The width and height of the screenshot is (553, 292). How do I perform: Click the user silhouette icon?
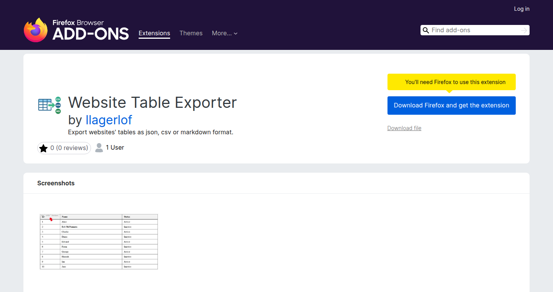point(99,148)
